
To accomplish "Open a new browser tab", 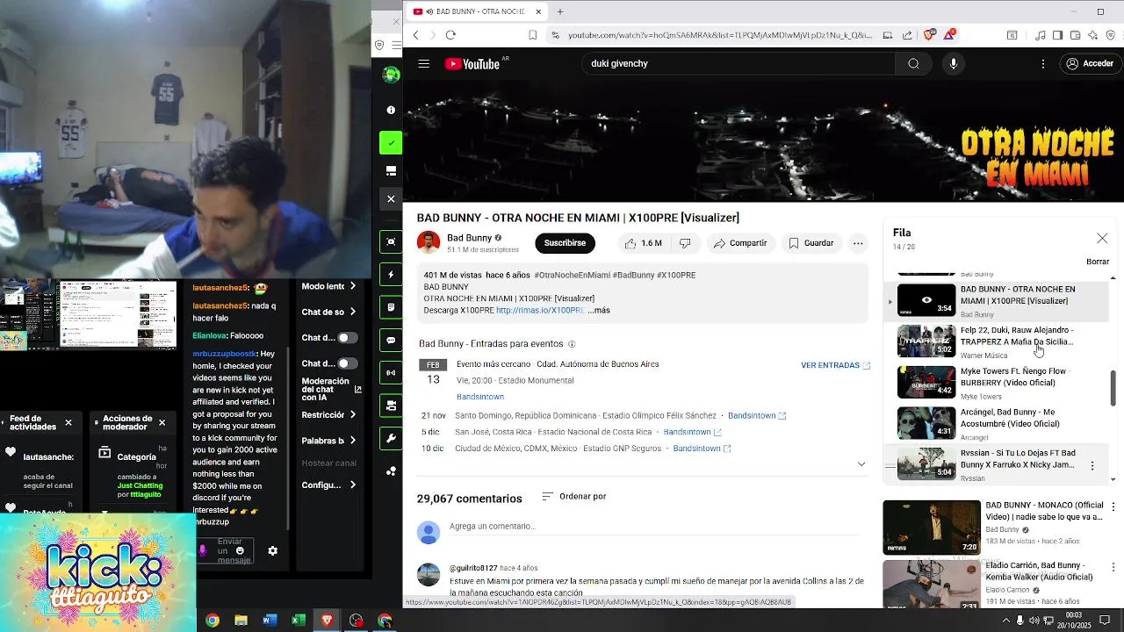I will pos(560,11).
